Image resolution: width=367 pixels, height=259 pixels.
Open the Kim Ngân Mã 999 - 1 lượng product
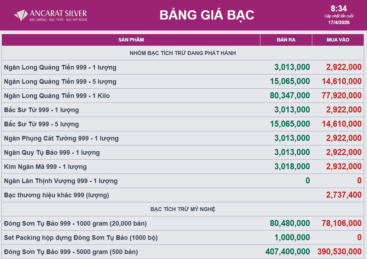pos(45,167)
